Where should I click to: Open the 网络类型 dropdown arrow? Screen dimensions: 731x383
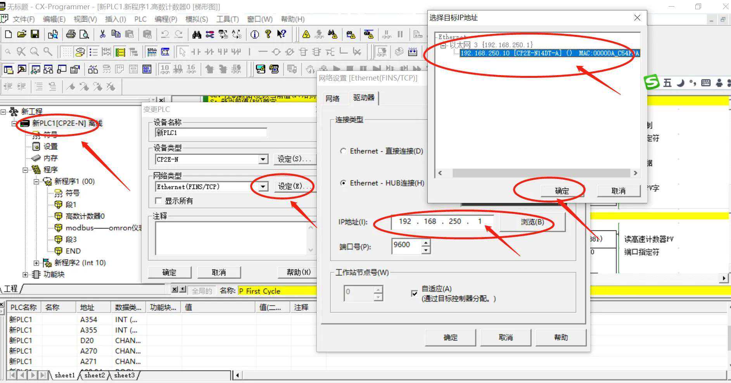click(x=263, y=187)
